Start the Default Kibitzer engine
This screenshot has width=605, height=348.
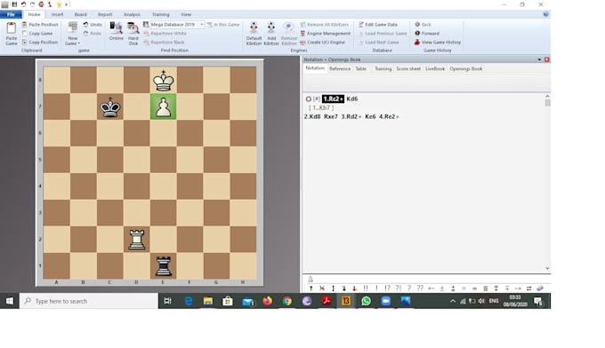tap(254, 34)
